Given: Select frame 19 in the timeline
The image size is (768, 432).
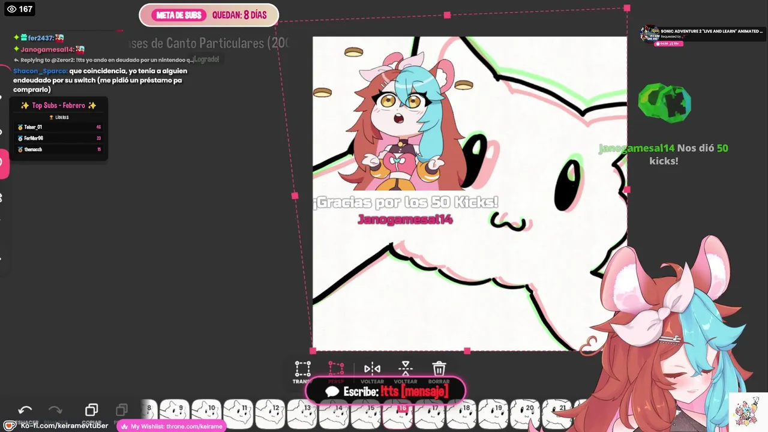Looking at the screenshot, I should pyautogui.click(x=493, y=414).
